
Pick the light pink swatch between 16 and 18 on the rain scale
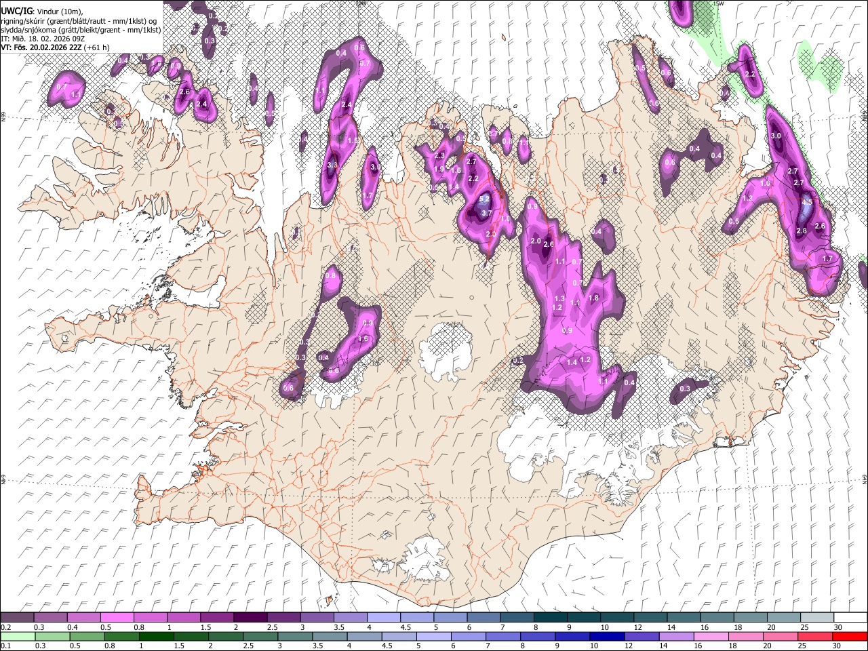click(x=711, y=636)
